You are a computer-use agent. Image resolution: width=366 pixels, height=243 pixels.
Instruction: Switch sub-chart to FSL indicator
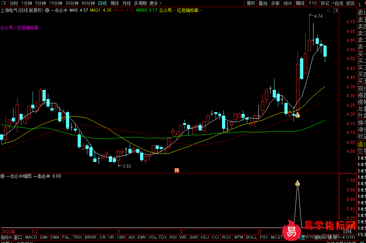point(66,237)
